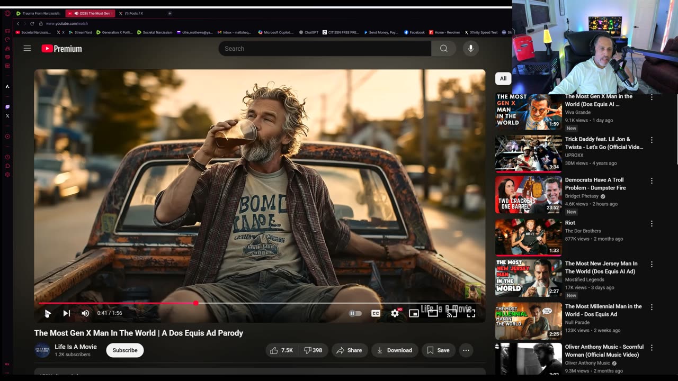Screen dimensions: 678x381
Task: Save video to a playlist
Action: click(438, 350)
